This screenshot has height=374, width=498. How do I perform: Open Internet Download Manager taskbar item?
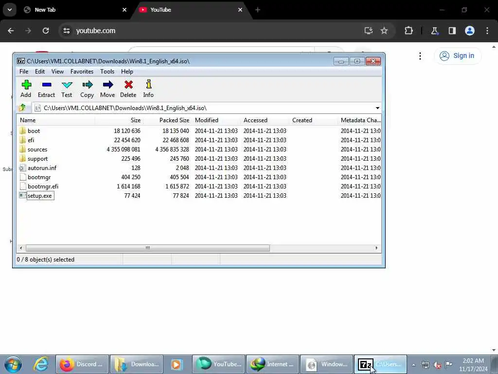(272, 364)
